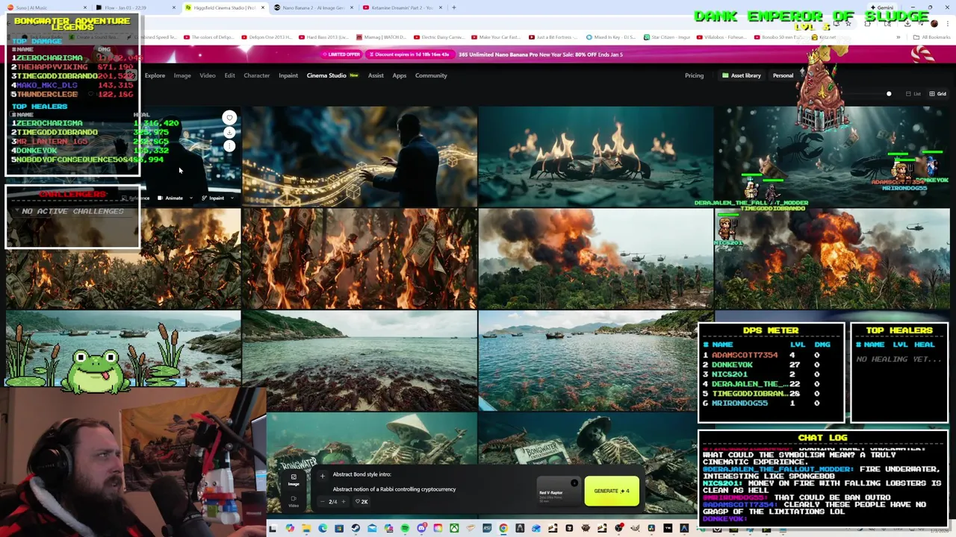The image size is (956, 537).
Task: Open the Assist nav item
Action: coord(376,75)
